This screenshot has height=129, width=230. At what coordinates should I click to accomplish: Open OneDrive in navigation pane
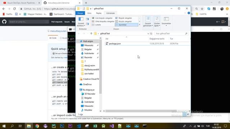(87, 85)
